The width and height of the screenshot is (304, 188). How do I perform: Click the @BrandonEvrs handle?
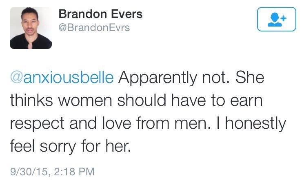point(94,28)
